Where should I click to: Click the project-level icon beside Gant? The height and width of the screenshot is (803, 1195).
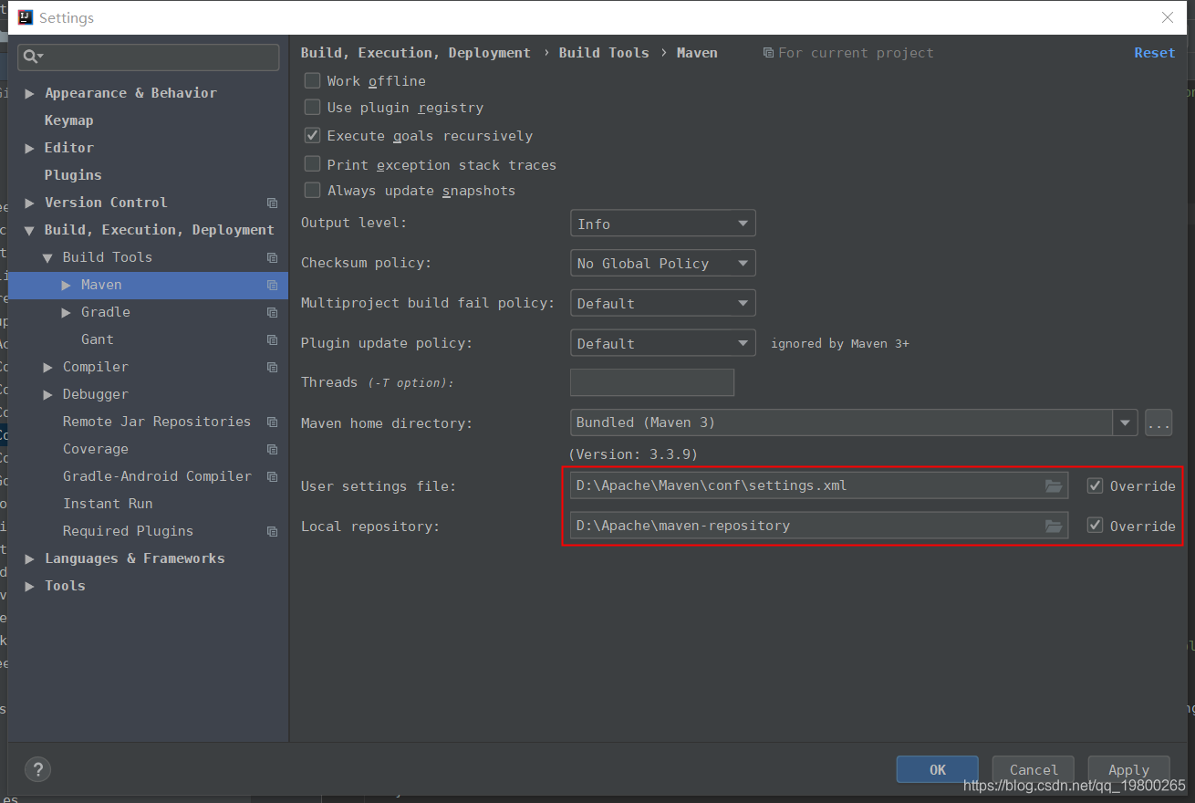(272, 339)
